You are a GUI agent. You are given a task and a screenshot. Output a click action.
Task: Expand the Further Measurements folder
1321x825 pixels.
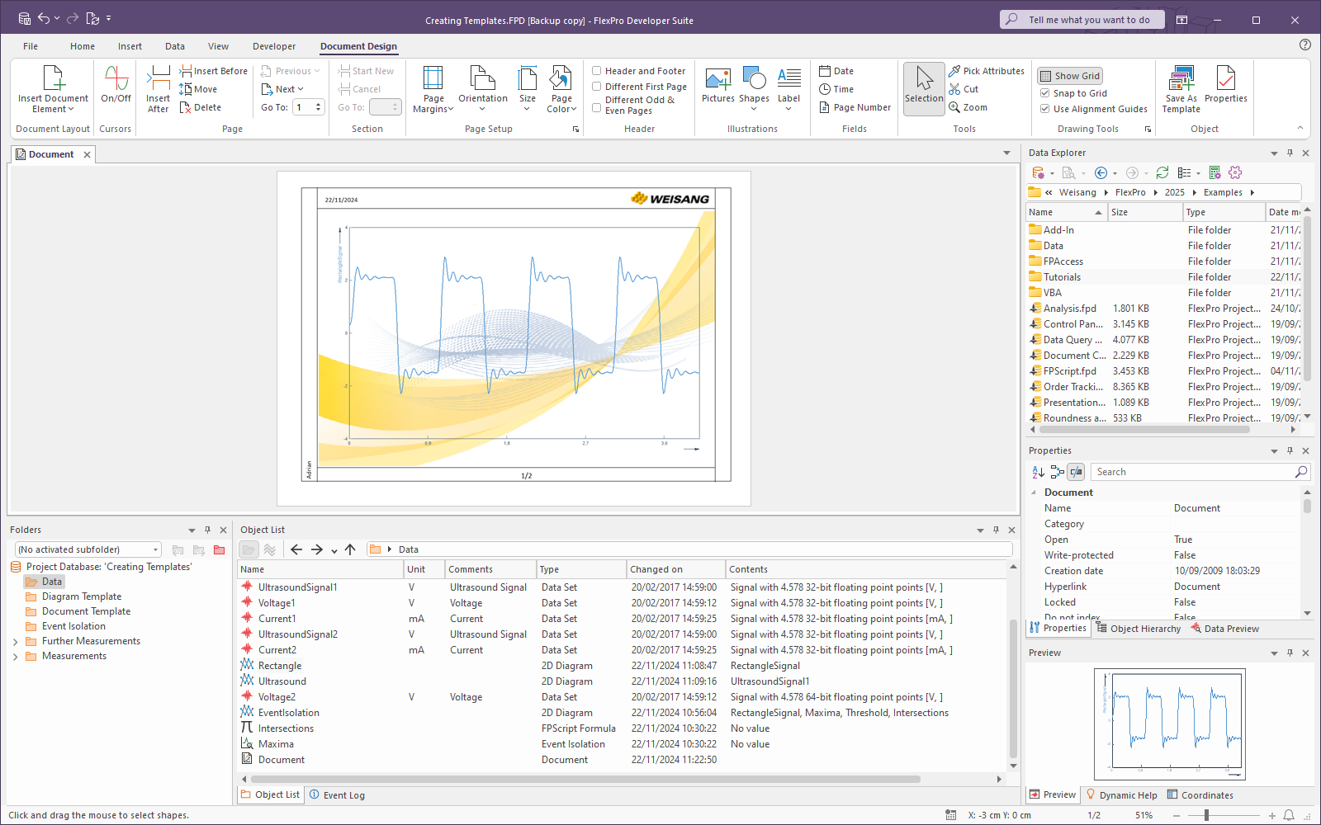pyautogui.click(x=16, y=642)
